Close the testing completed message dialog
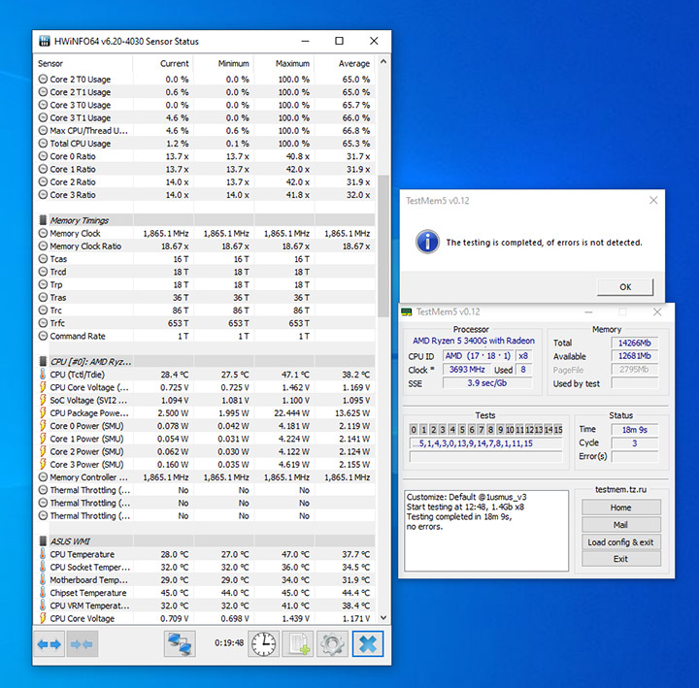The image size is (699, 688). pos(653,201)
